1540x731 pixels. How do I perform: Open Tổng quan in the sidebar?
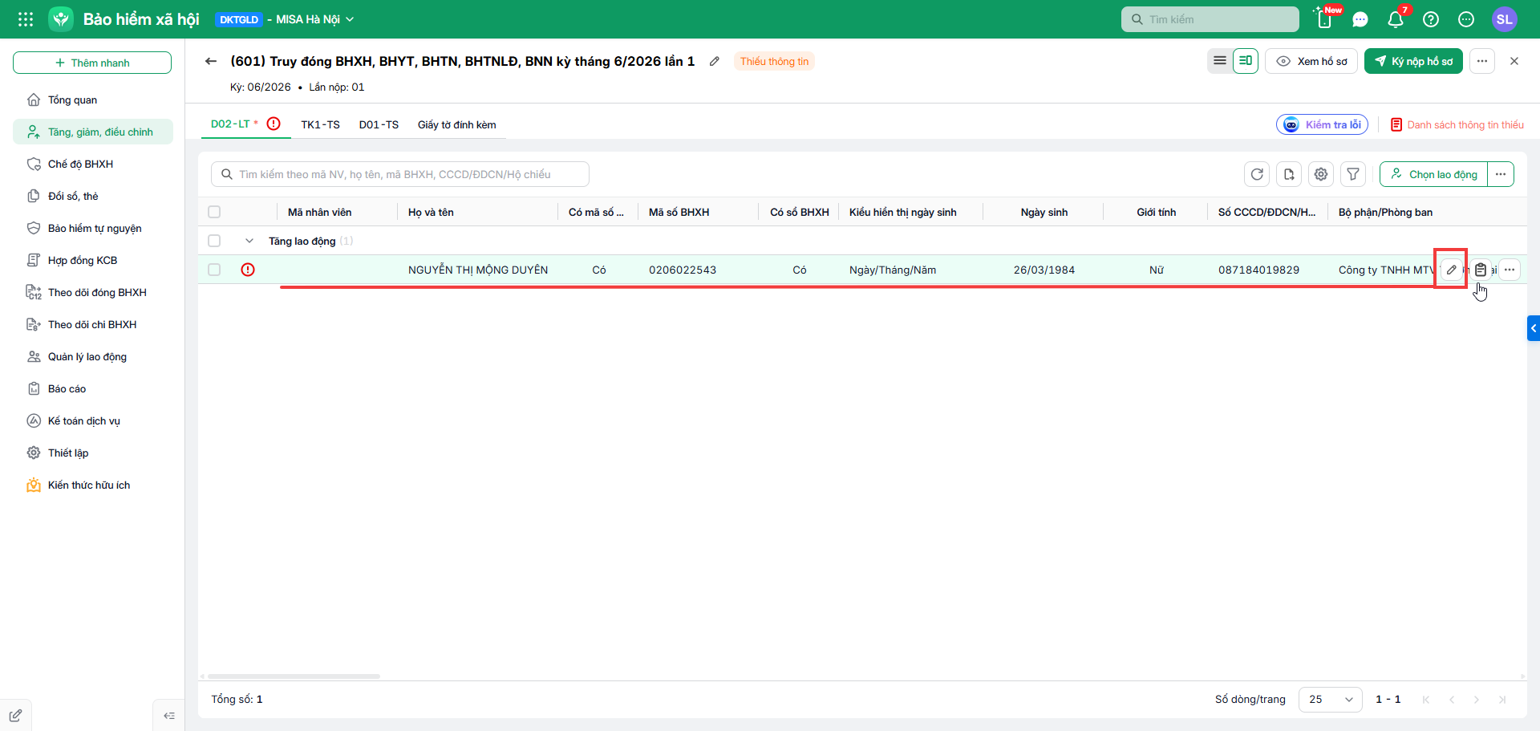(93, 99)
